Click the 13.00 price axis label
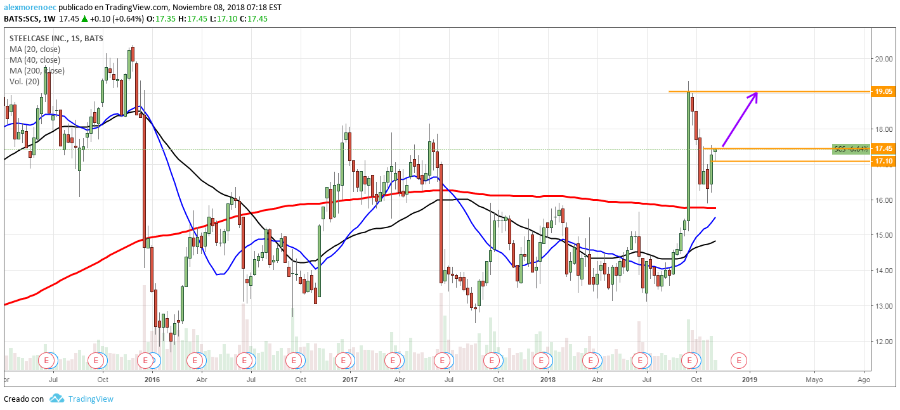 pos(884,306)
